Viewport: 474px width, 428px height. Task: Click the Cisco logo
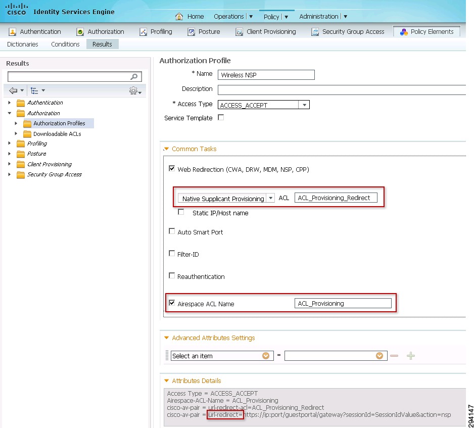click(17, 9)
